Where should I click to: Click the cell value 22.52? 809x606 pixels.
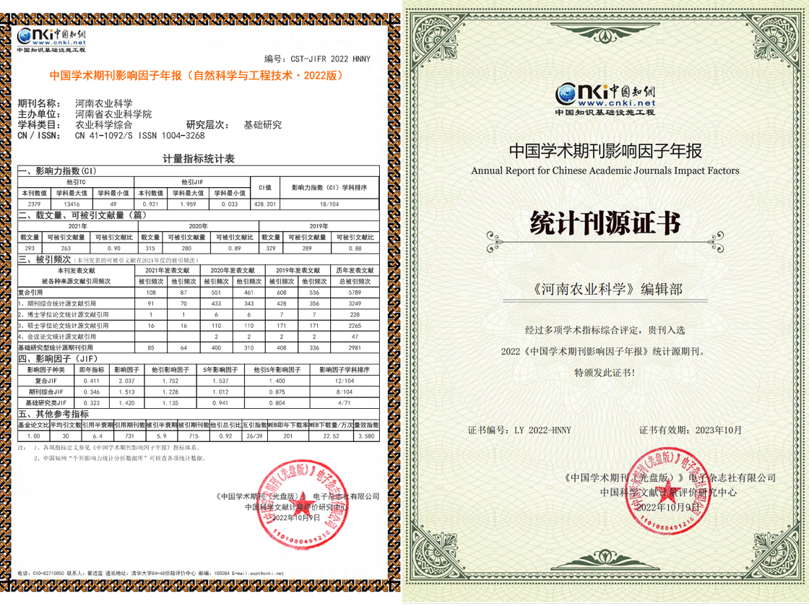332,436
